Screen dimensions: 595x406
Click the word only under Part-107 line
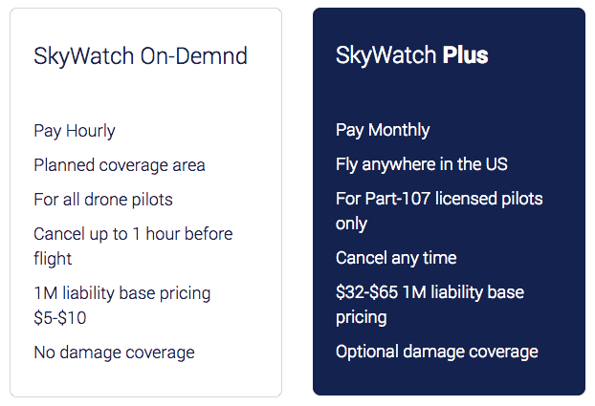tap(352, 224)
